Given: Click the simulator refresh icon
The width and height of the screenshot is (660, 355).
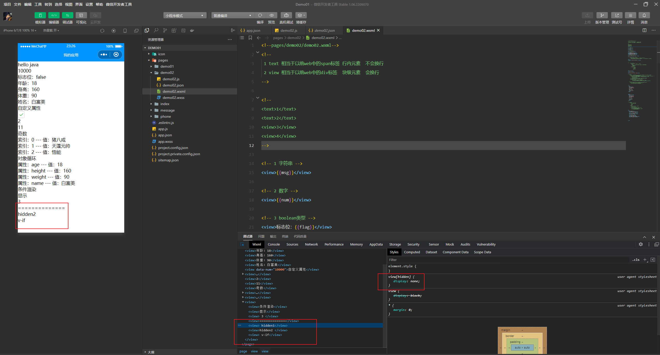Looking at the screenshot, I should (102, 31).
